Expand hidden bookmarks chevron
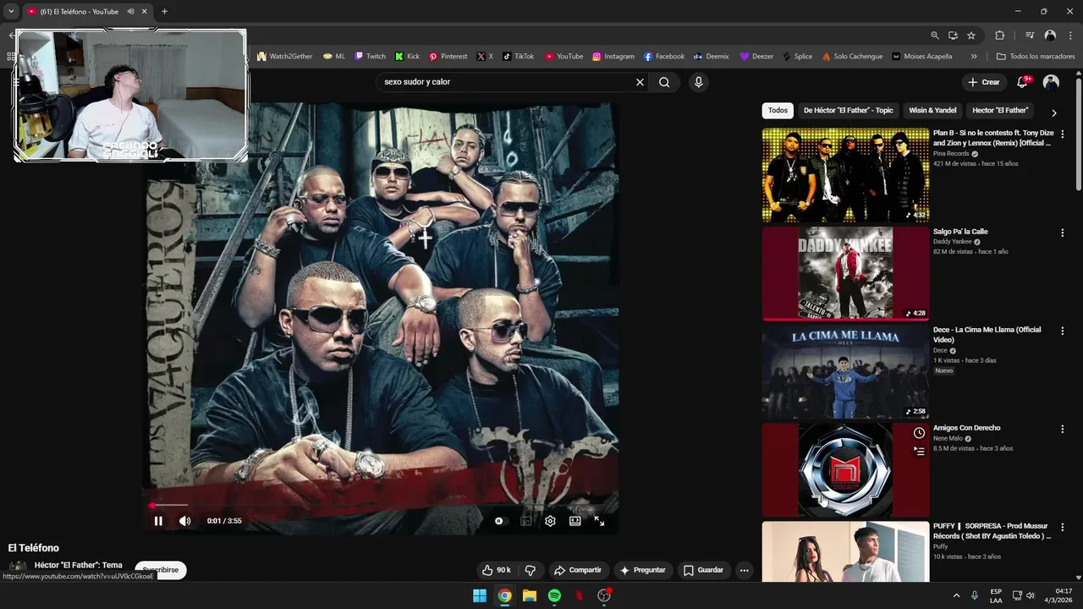Screen dimensions: 1083x609 pyautogui.click(x=974, y=57)
